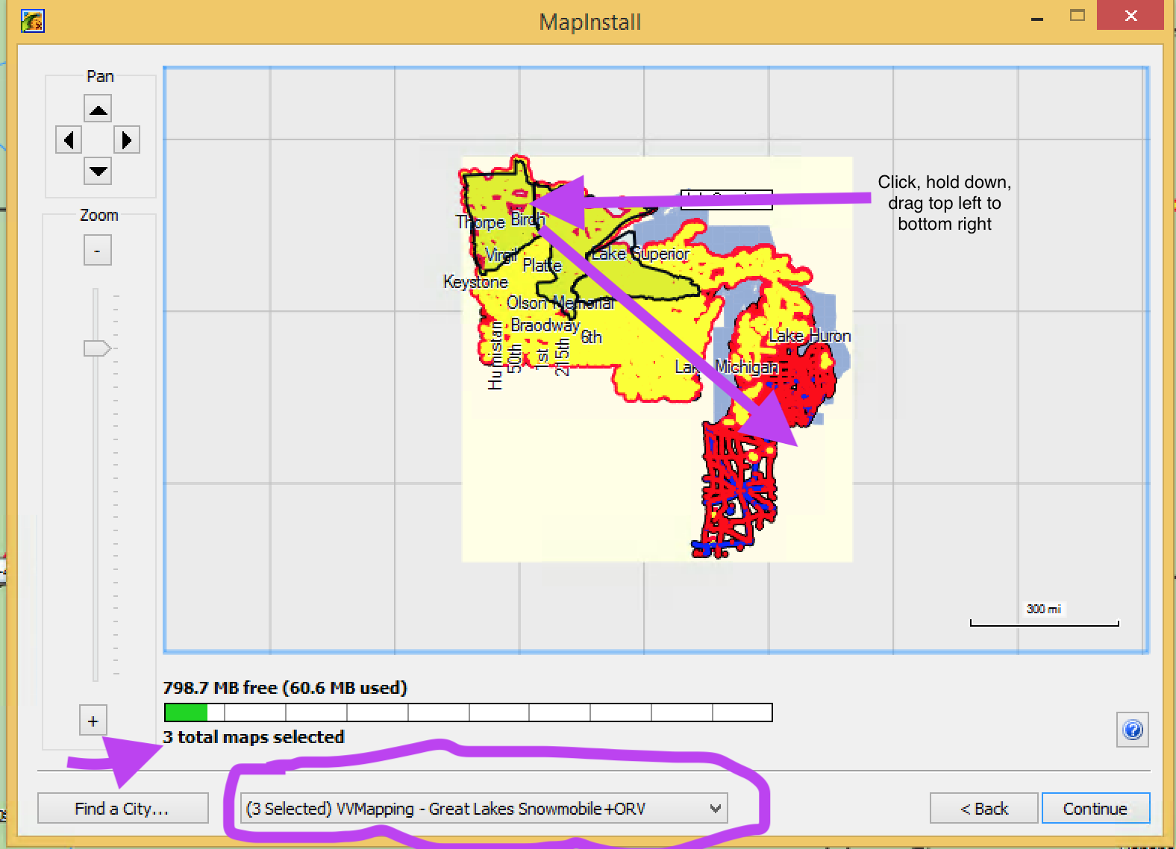Pan the map right with the right arrow
The height and width of the screenshot is (849, 1176).
tap(127, 140)
